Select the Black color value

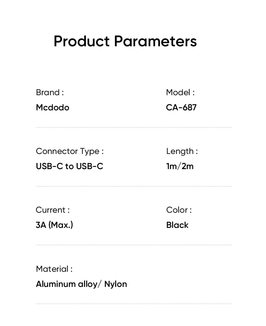pos(177,225)
